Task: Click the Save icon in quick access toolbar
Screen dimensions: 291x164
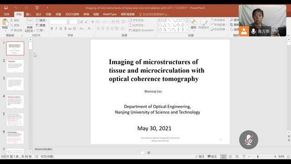Action: pyautogui.click(x=6, y=8)
